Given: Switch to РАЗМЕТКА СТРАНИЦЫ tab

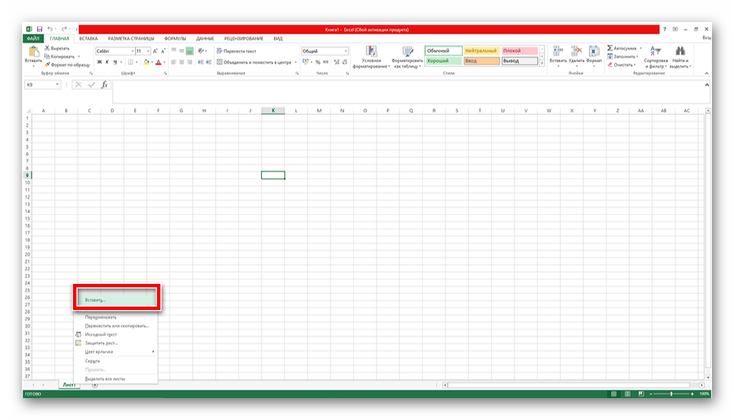Looking at the screenshot, I should (x=131, y=38).
